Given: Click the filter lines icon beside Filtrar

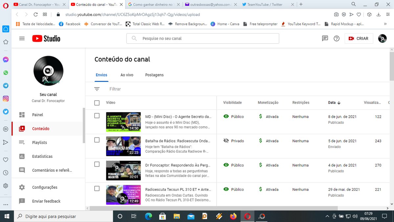Looking at the screenshot, I should pos(97,89).
